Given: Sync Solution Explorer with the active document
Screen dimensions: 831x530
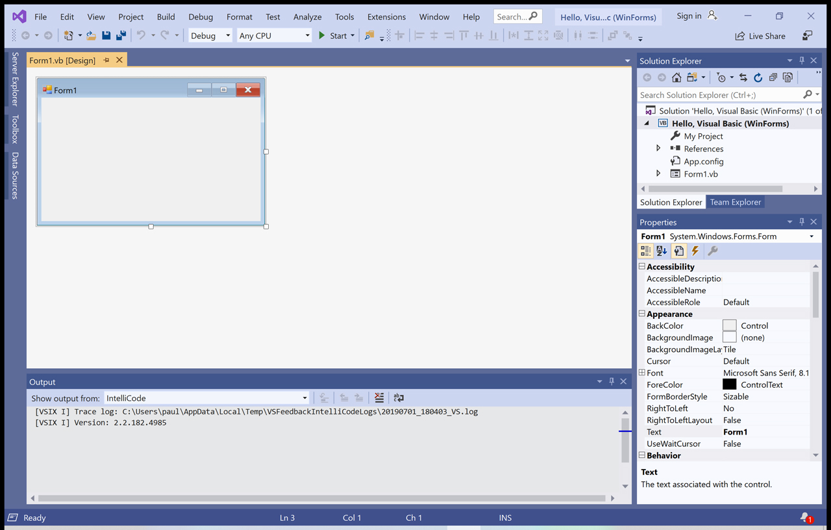Looking at the screenshot, I should pyautogui.click(x=743, y=77).
